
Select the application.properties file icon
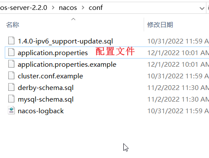click(11, 52)
